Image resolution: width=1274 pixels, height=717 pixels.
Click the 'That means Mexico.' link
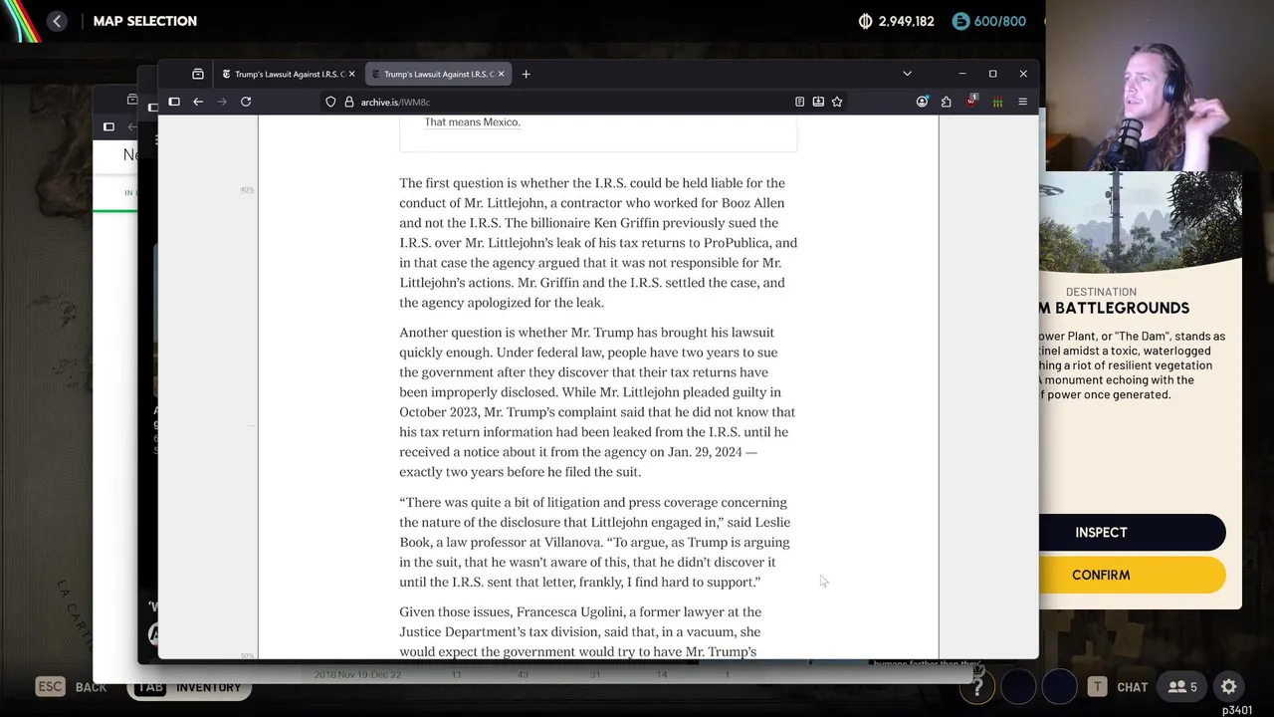[x=472, y=121]
